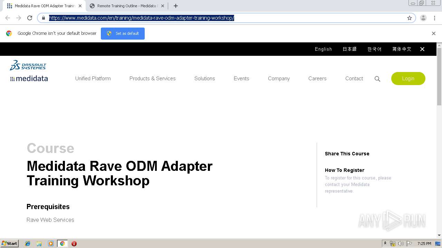Open the Contact menu item
Image resolution: width=442 pixels, height=248 pixels.
(354, 79)
